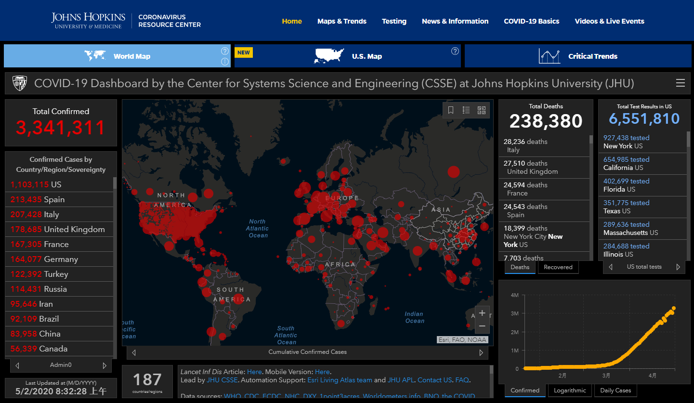Click the world map silhouette icon
Screen dimensions: 694x403
click(x=95, y=56)
